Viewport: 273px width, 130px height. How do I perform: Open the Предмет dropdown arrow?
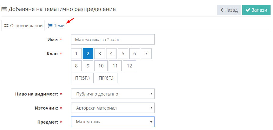click(152, 122)
